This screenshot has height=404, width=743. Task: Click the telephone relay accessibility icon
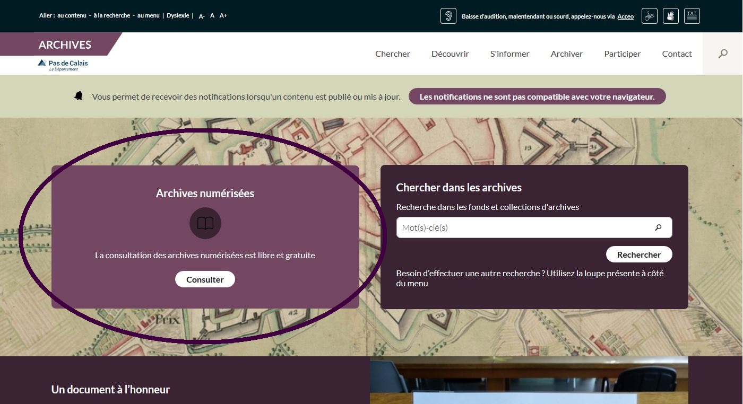pos(649,16)
